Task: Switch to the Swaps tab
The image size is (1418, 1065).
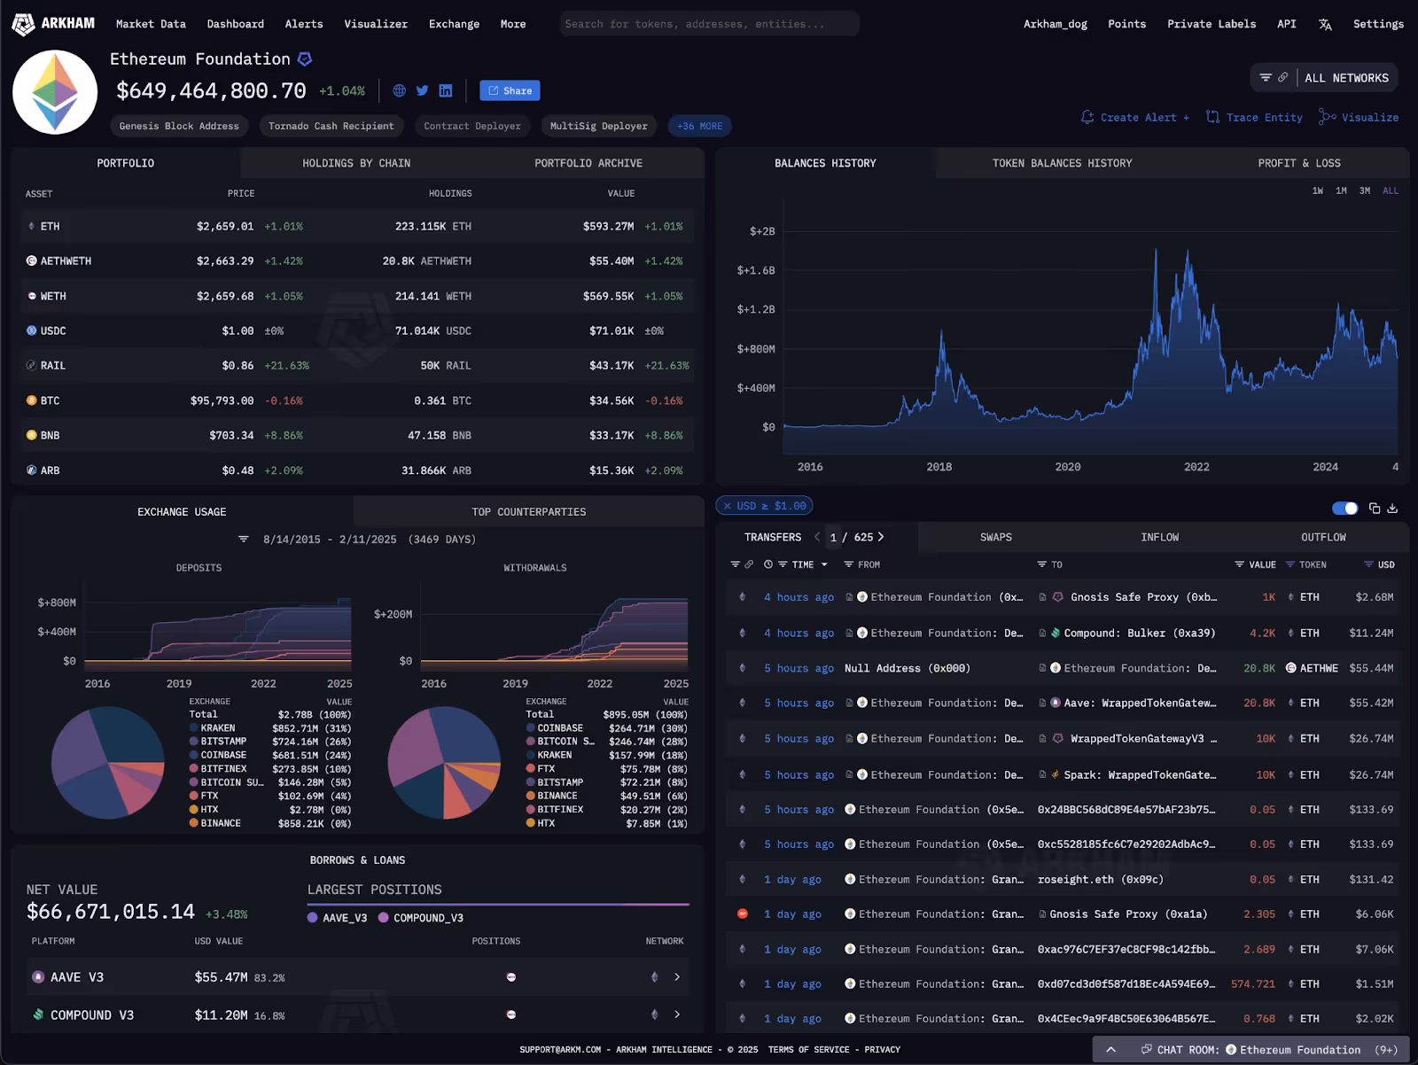Action: (996, 537)
